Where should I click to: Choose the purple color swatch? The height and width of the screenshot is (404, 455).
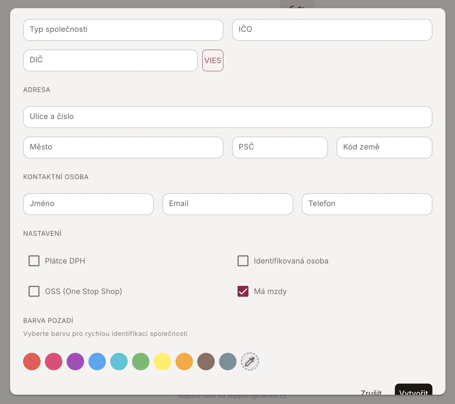click(x=75, y=362)
